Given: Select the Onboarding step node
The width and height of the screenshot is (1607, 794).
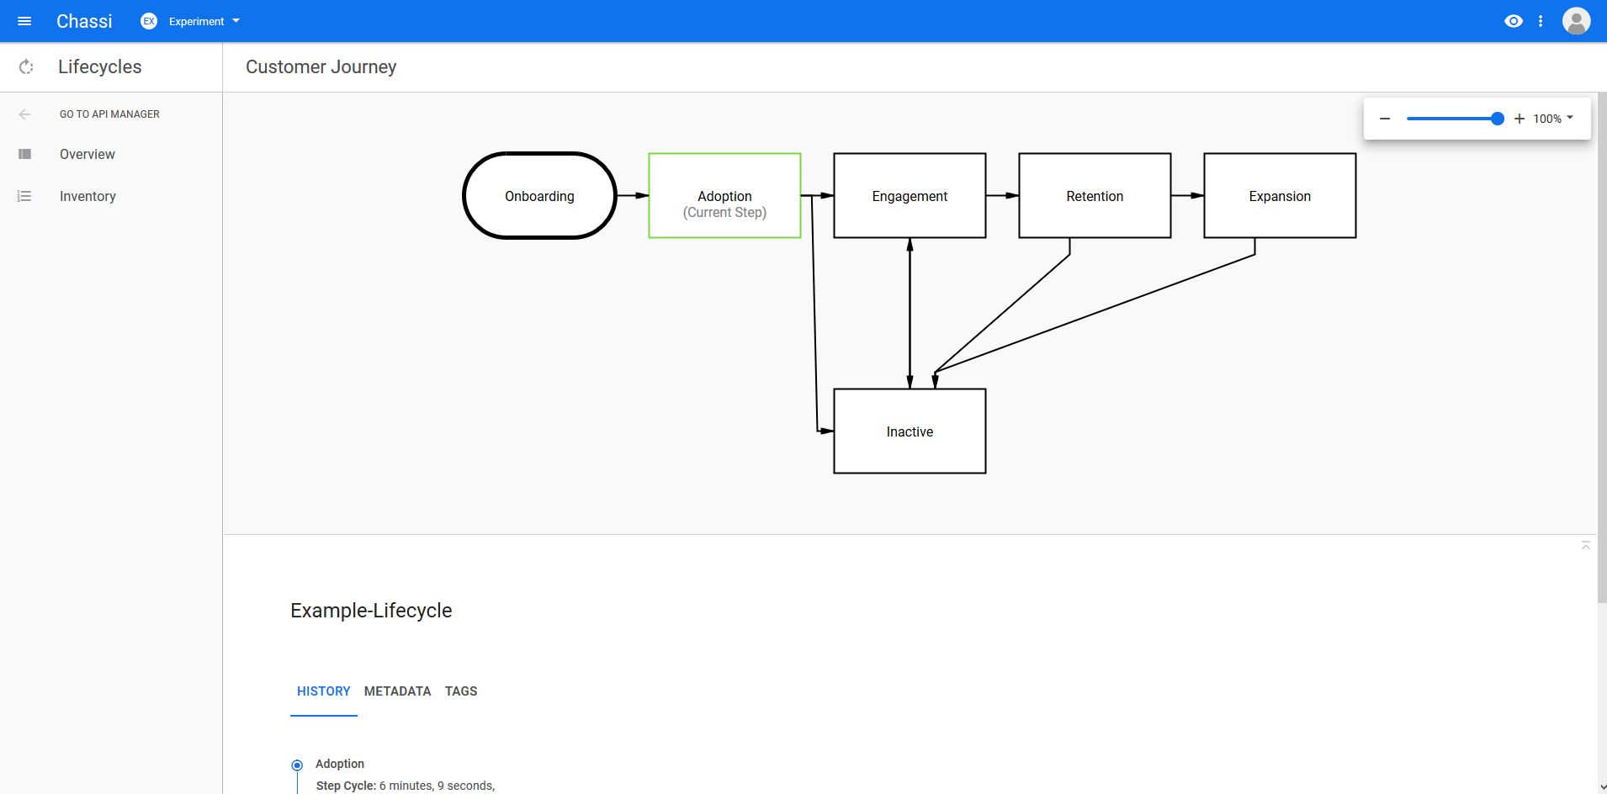Looking at the screenshot, I should pyautogui.click(x=539, y=196).
